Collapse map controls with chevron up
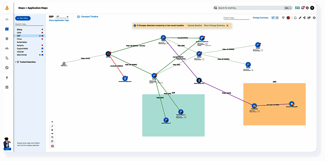The image size is (325, 161). pyautogui.click(x=52, y=122)
